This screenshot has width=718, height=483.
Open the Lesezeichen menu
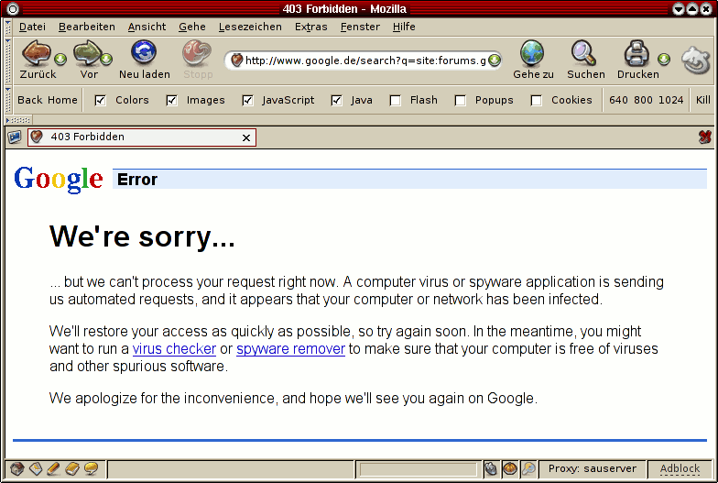[250, 27]
